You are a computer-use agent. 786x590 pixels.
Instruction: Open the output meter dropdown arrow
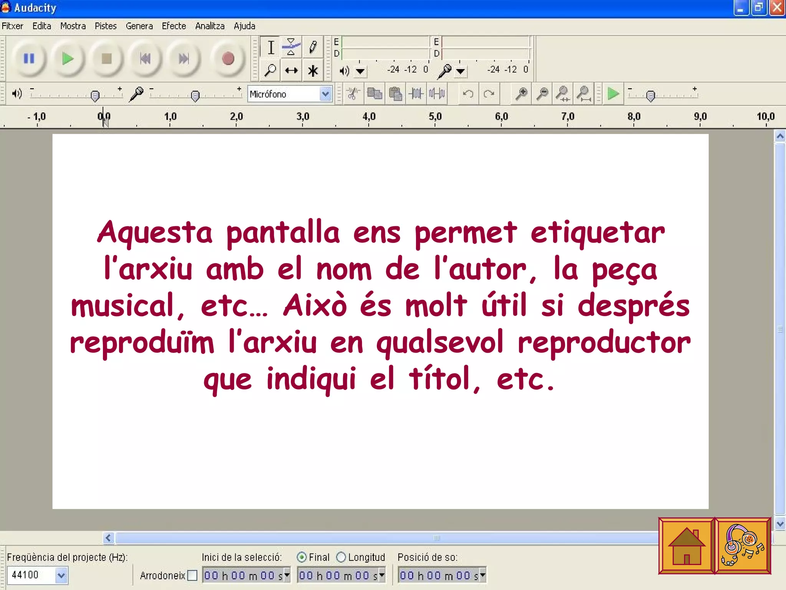point(360,71)
